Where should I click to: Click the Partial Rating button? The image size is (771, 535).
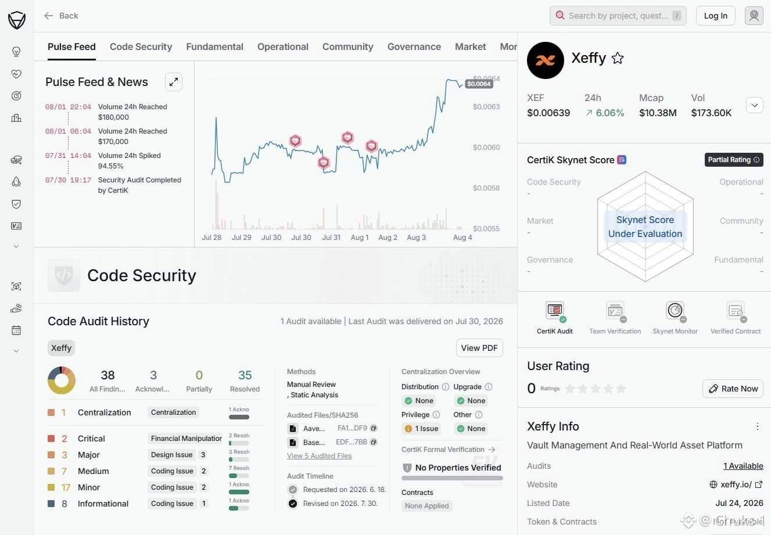[734, 160]
